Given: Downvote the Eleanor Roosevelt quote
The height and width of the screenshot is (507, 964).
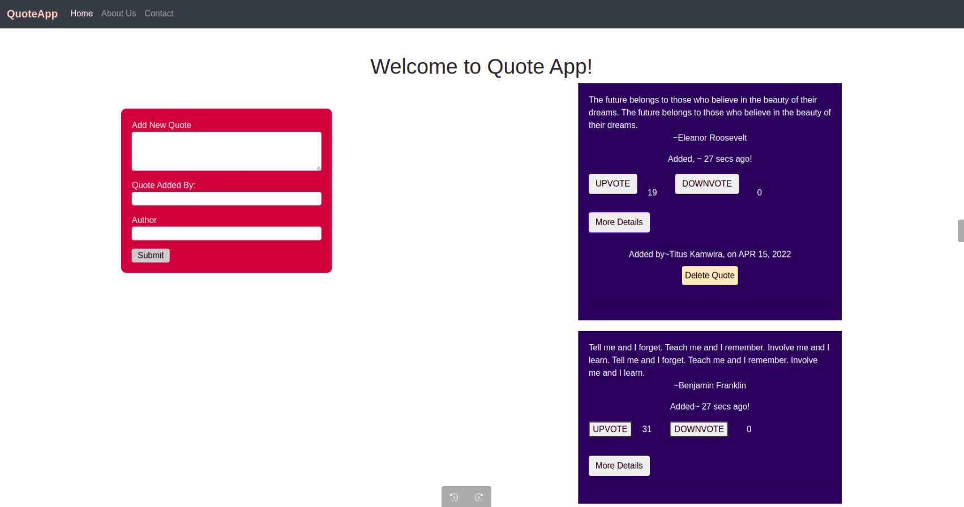Looking at the screenshot, I should 707,184.
